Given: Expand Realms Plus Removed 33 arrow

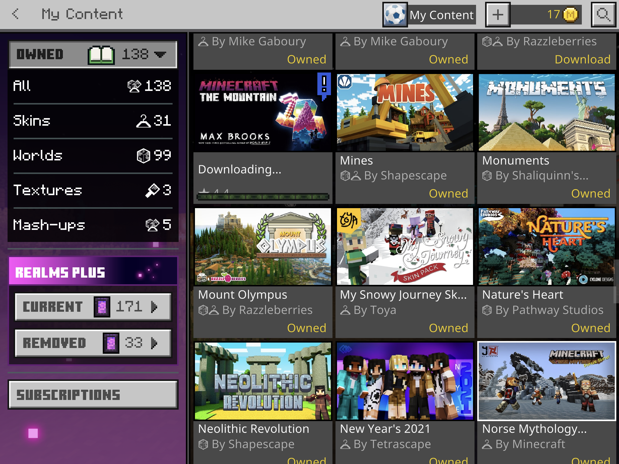Looking at the screenshot, I should pyautogui.click(x=154, y=343).
